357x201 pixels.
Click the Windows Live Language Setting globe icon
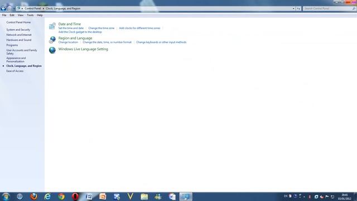tap(52, 50)
